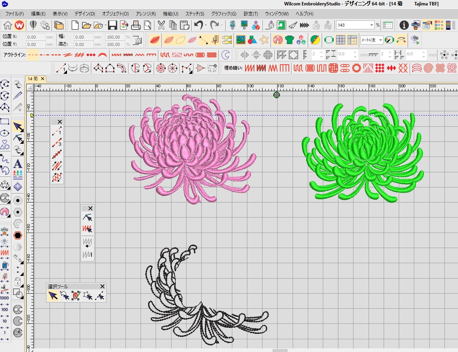458x352 pixels.
Task: Open print preview magnifier icon
Action: click(x=148, y=25)
